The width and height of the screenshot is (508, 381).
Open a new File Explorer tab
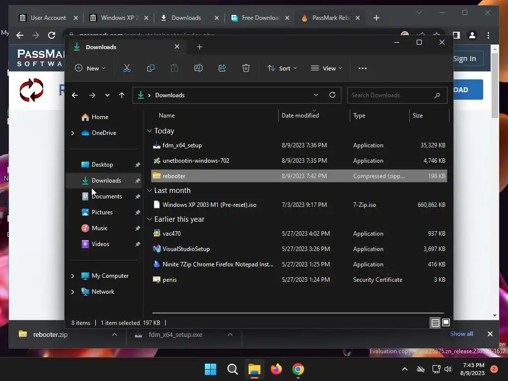click(x=199, y=47)
